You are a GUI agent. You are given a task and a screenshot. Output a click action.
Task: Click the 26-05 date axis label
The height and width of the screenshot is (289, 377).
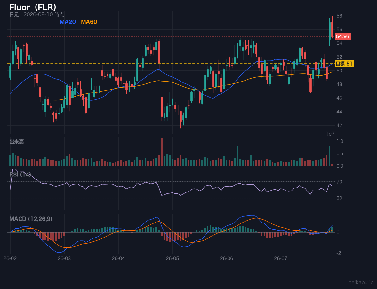coord(172,259)
